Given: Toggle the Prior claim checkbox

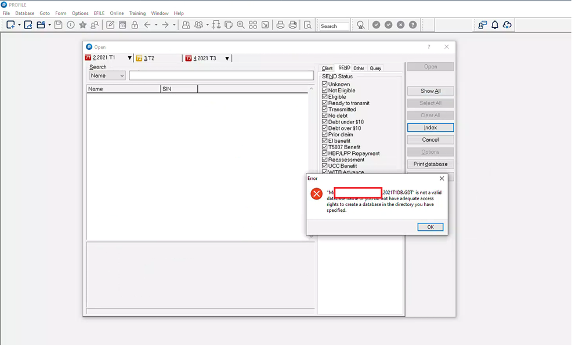Looking at the screenshot, I should [x=324, y=134].
